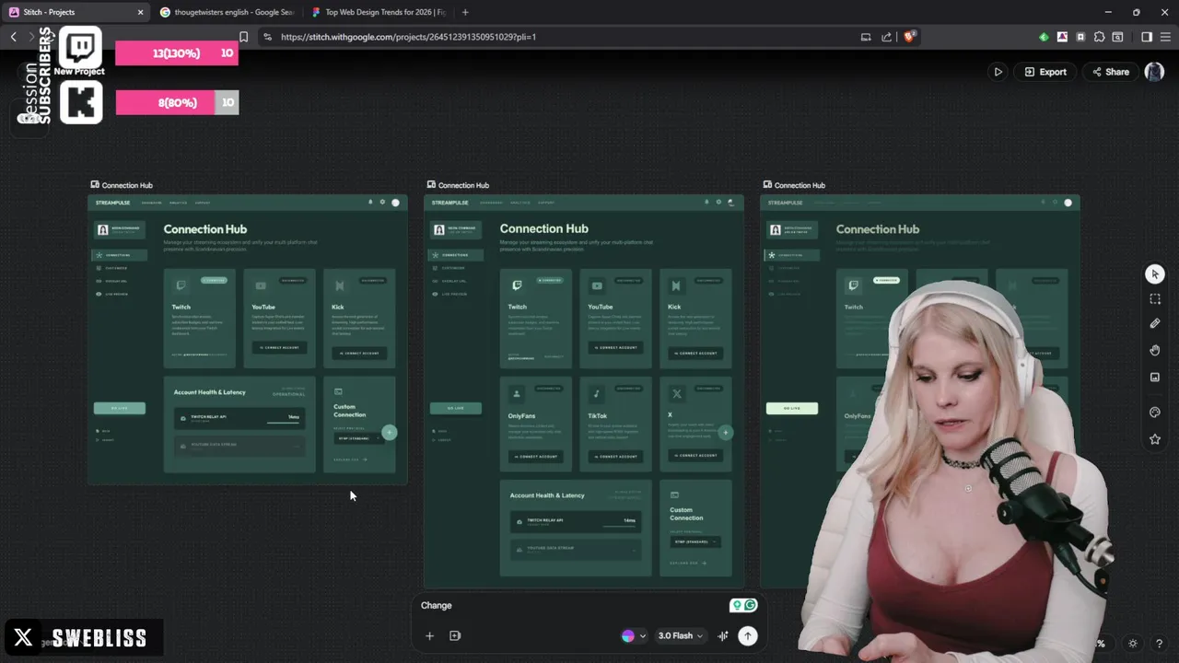
Task: Open the theme palette tool
Action: [1155, 413]
